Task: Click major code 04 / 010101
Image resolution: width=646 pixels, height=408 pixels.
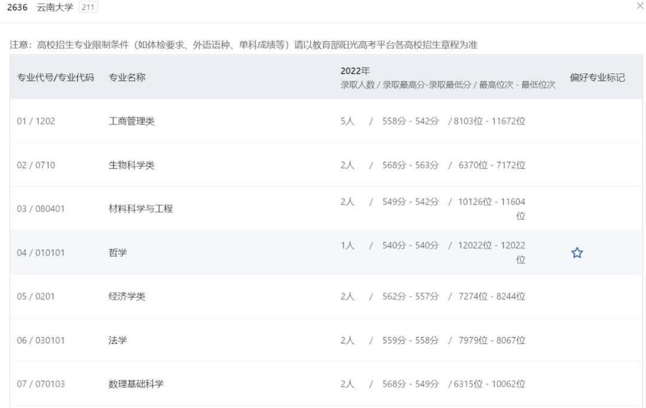Action: [41, 253]
